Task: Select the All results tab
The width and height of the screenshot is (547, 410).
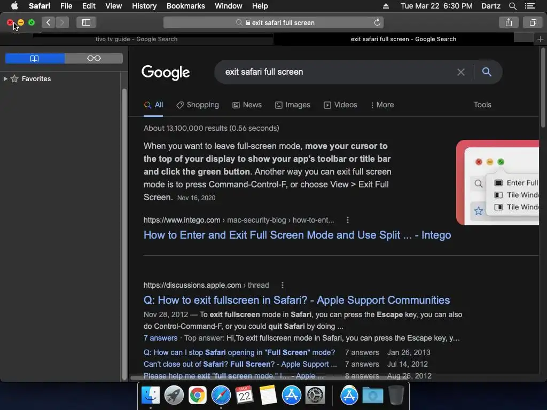Action: (x=153, y=105)
